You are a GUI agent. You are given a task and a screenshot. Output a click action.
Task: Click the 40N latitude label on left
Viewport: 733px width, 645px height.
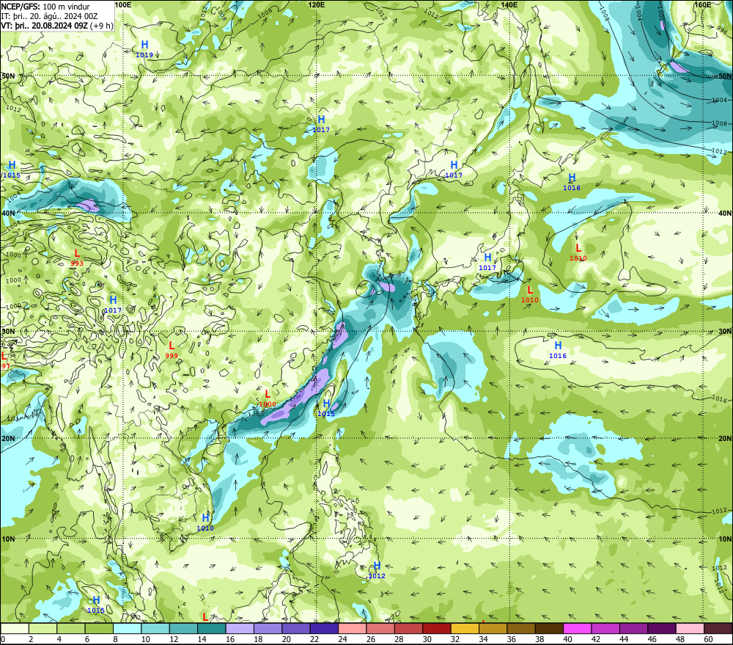coord(8,213)
